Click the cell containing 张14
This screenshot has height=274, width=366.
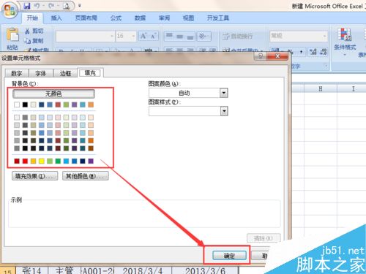(31, 270)
